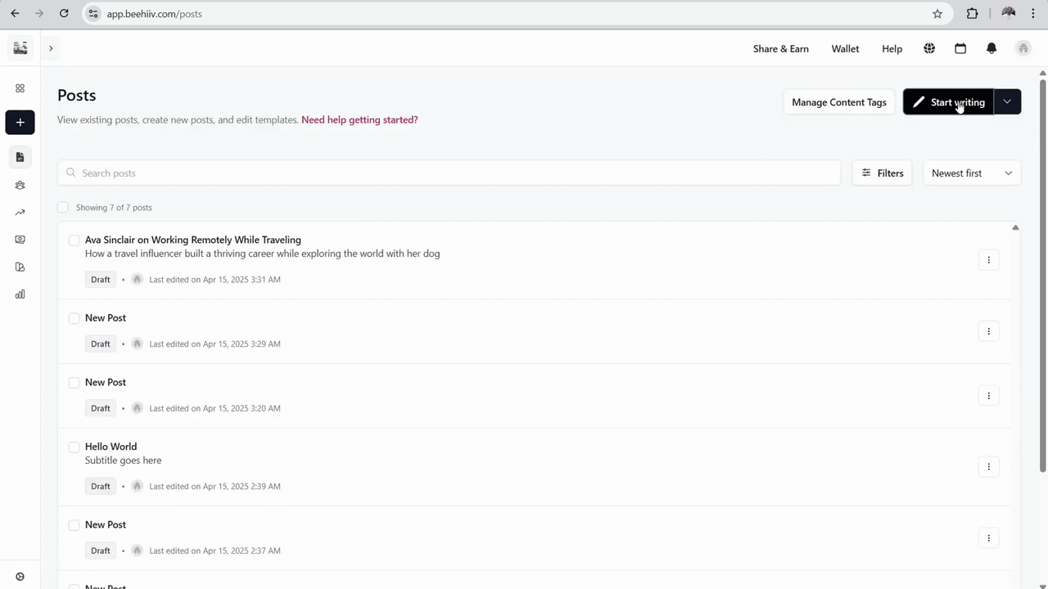
Task: Click the browser back arrow
Action: [x=15, y=13]
